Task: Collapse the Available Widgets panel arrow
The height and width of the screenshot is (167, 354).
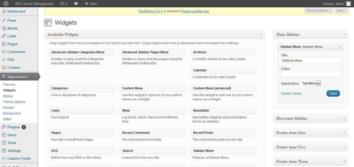Action: click(x=261, y=34)
